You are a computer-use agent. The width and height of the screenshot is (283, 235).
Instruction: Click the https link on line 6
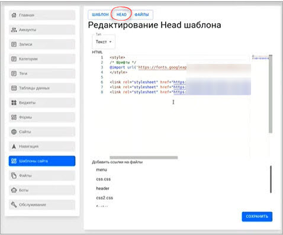179,82
